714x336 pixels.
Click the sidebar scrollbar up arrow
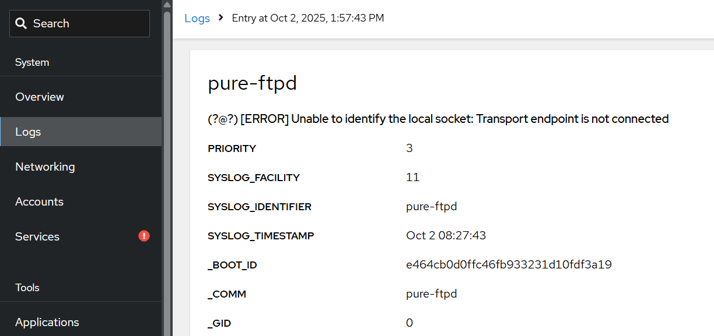167,5
